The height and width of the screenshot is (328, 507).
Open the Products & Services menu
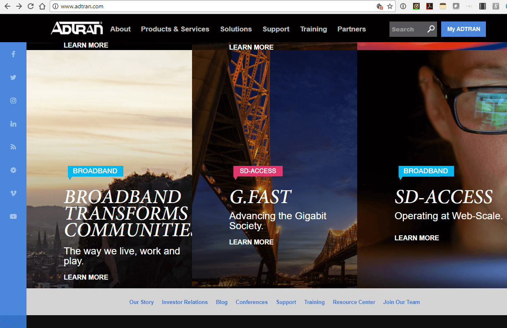pos(175,29)
